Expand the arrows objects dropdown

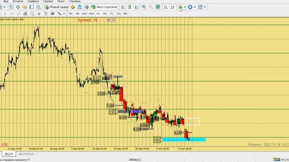64,13
